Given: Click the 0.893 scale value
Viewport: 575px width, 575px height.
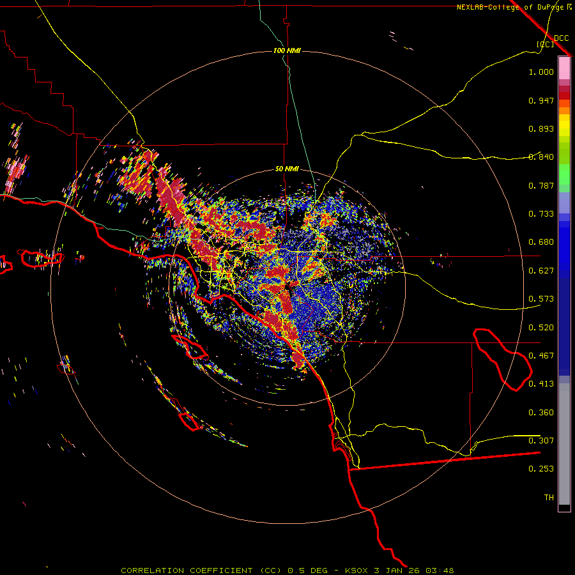Looking at the screenshot, I should (541, 128).
